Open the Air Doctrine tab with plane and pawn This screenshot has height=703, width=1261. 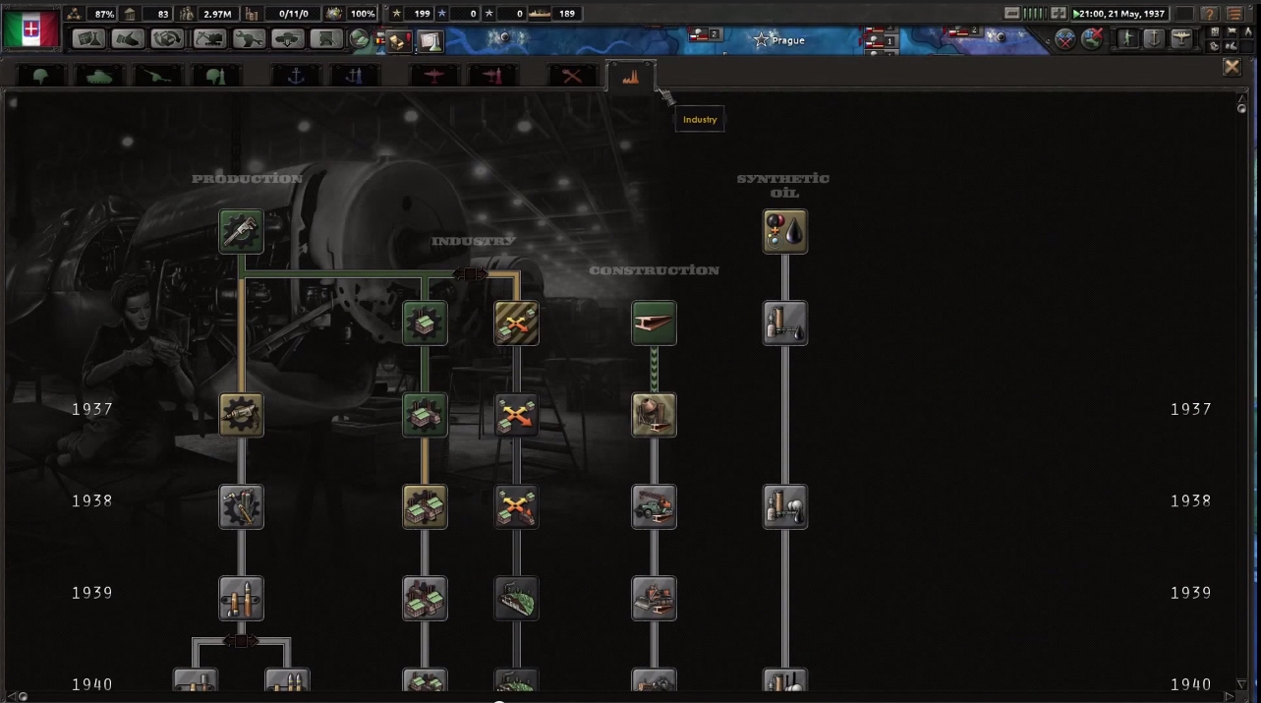tap(493, 76)
